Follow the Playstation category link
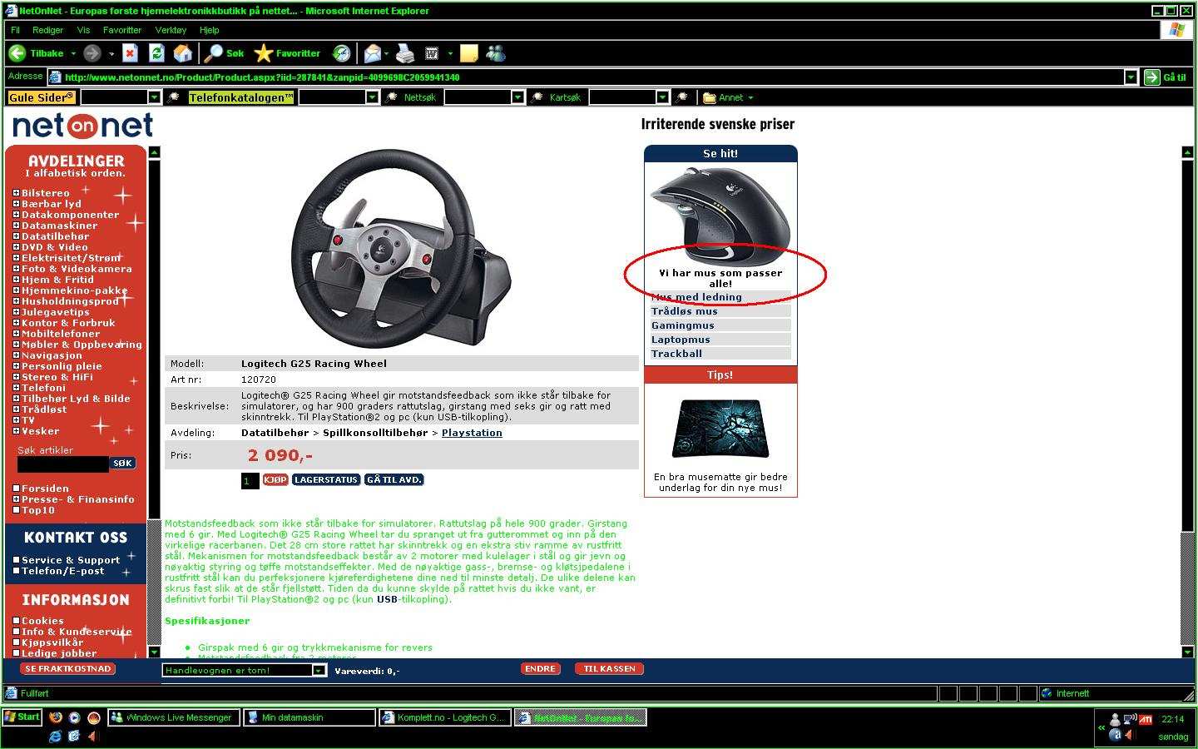1198x749 pixels. (x=472, y=433)
